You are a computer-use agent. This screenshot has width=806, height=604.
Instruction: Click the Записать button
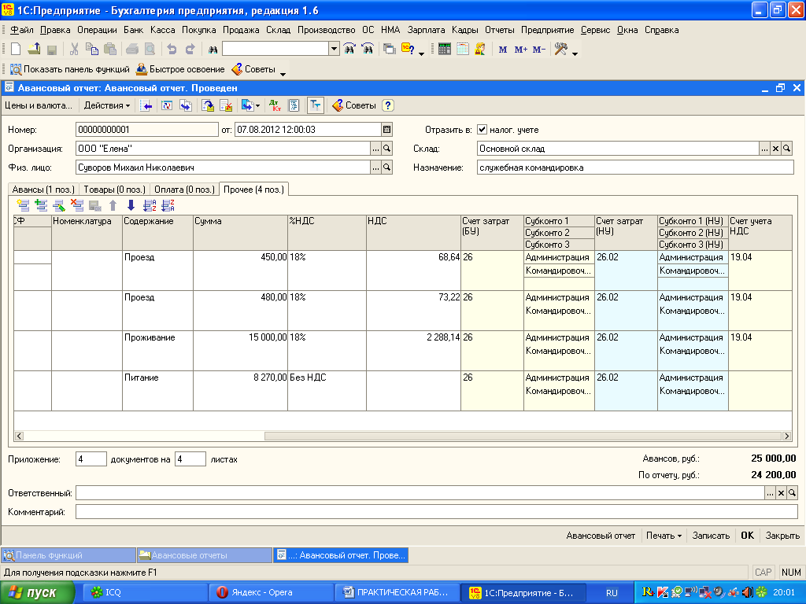pos(711,535)
